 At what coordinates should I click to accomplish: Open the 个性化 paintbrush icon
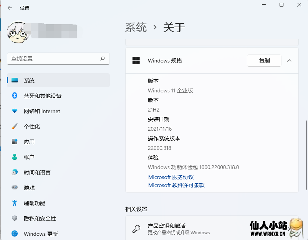click(x=15, y=126)
